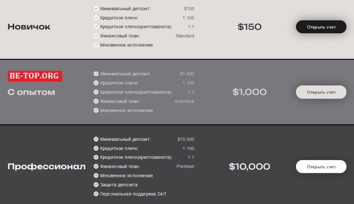Click the Individual financial plan value

[184, 101]
